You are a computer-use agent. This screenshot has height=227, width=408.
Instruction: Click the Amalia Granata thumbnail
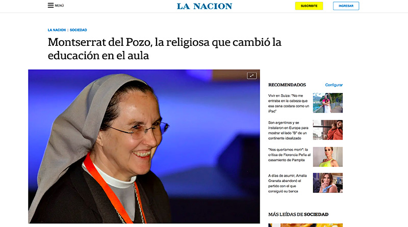pyautogui.click(x=327, y=183)
